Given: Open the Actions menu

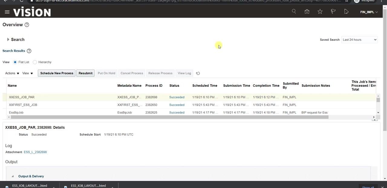Looking at the screenshot, I should (12, 73).
